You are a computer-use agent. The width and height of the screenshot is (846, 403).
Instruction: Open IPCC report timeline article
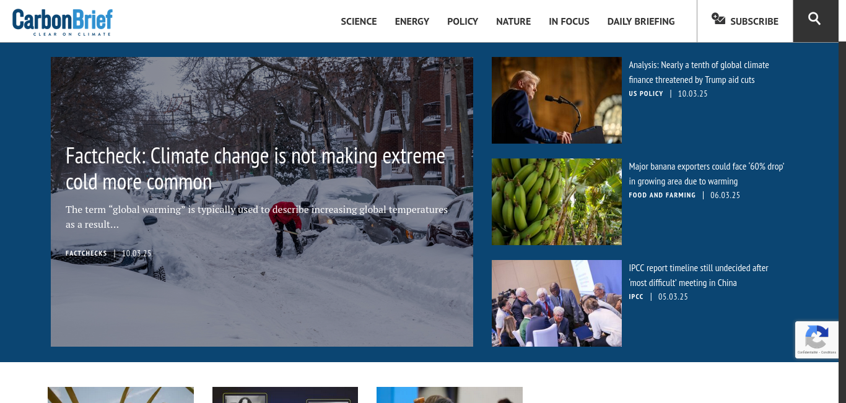tap(698, 275)
